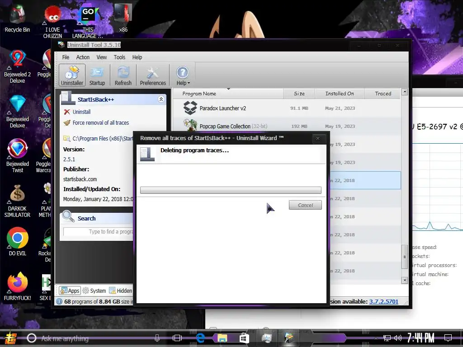The image size is (463, 347).
Task: Sort list by Installed On column
Action: coord(340,94)
